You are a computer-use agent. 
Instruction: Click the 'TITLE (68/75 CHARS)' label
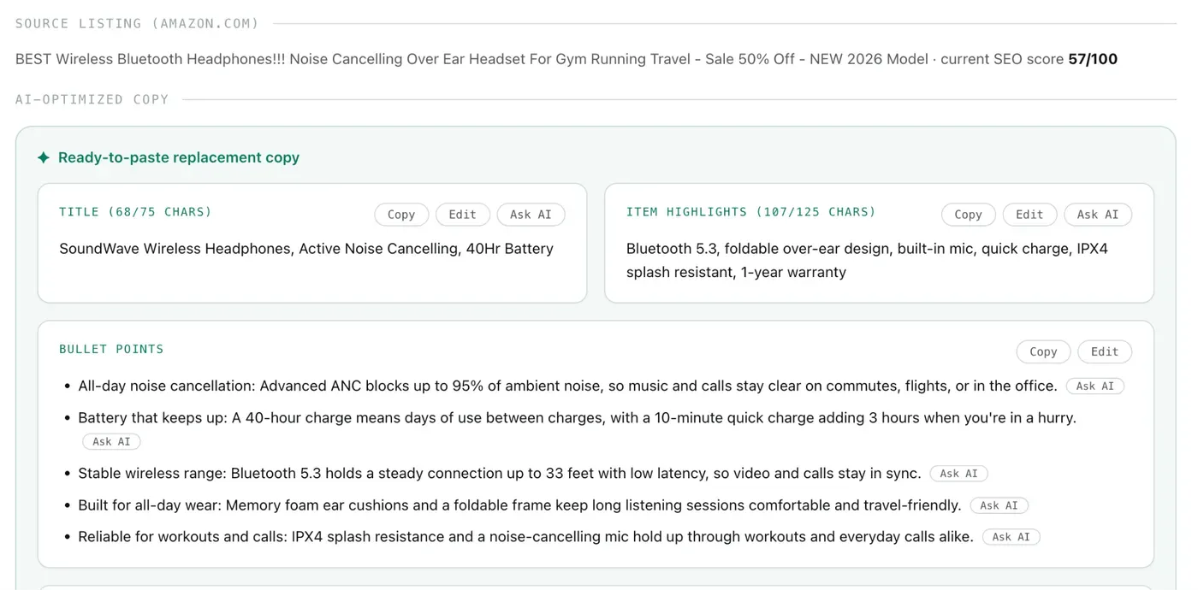pyautogui.click(x=135, y=212)
